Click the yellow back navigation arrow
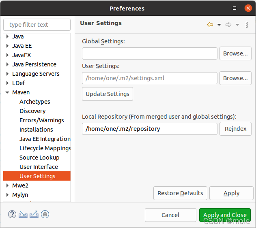Screen dimensions: 256x228 click(210, 25)
